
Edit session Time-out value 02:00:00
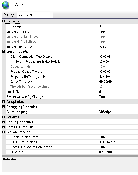[118, 152]
